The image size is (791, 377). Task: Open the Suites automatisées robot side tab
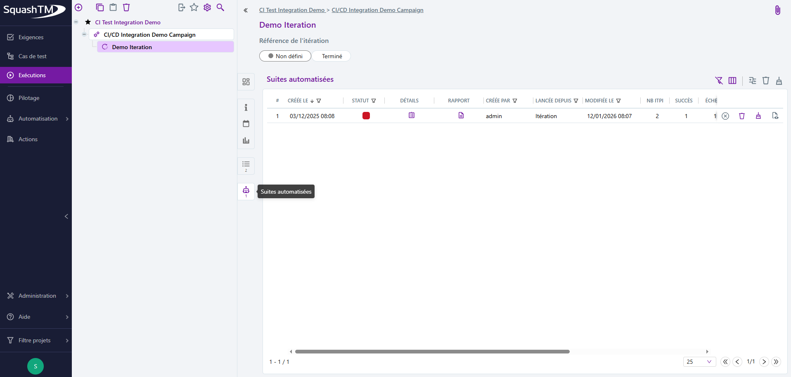(246, 191)
